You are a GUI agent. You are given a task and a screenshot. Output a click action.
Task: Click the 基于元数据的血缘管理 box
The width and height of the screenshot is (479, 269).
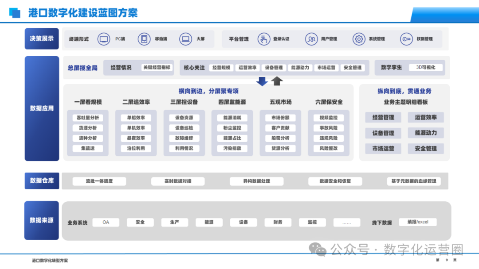pos(414,181)
